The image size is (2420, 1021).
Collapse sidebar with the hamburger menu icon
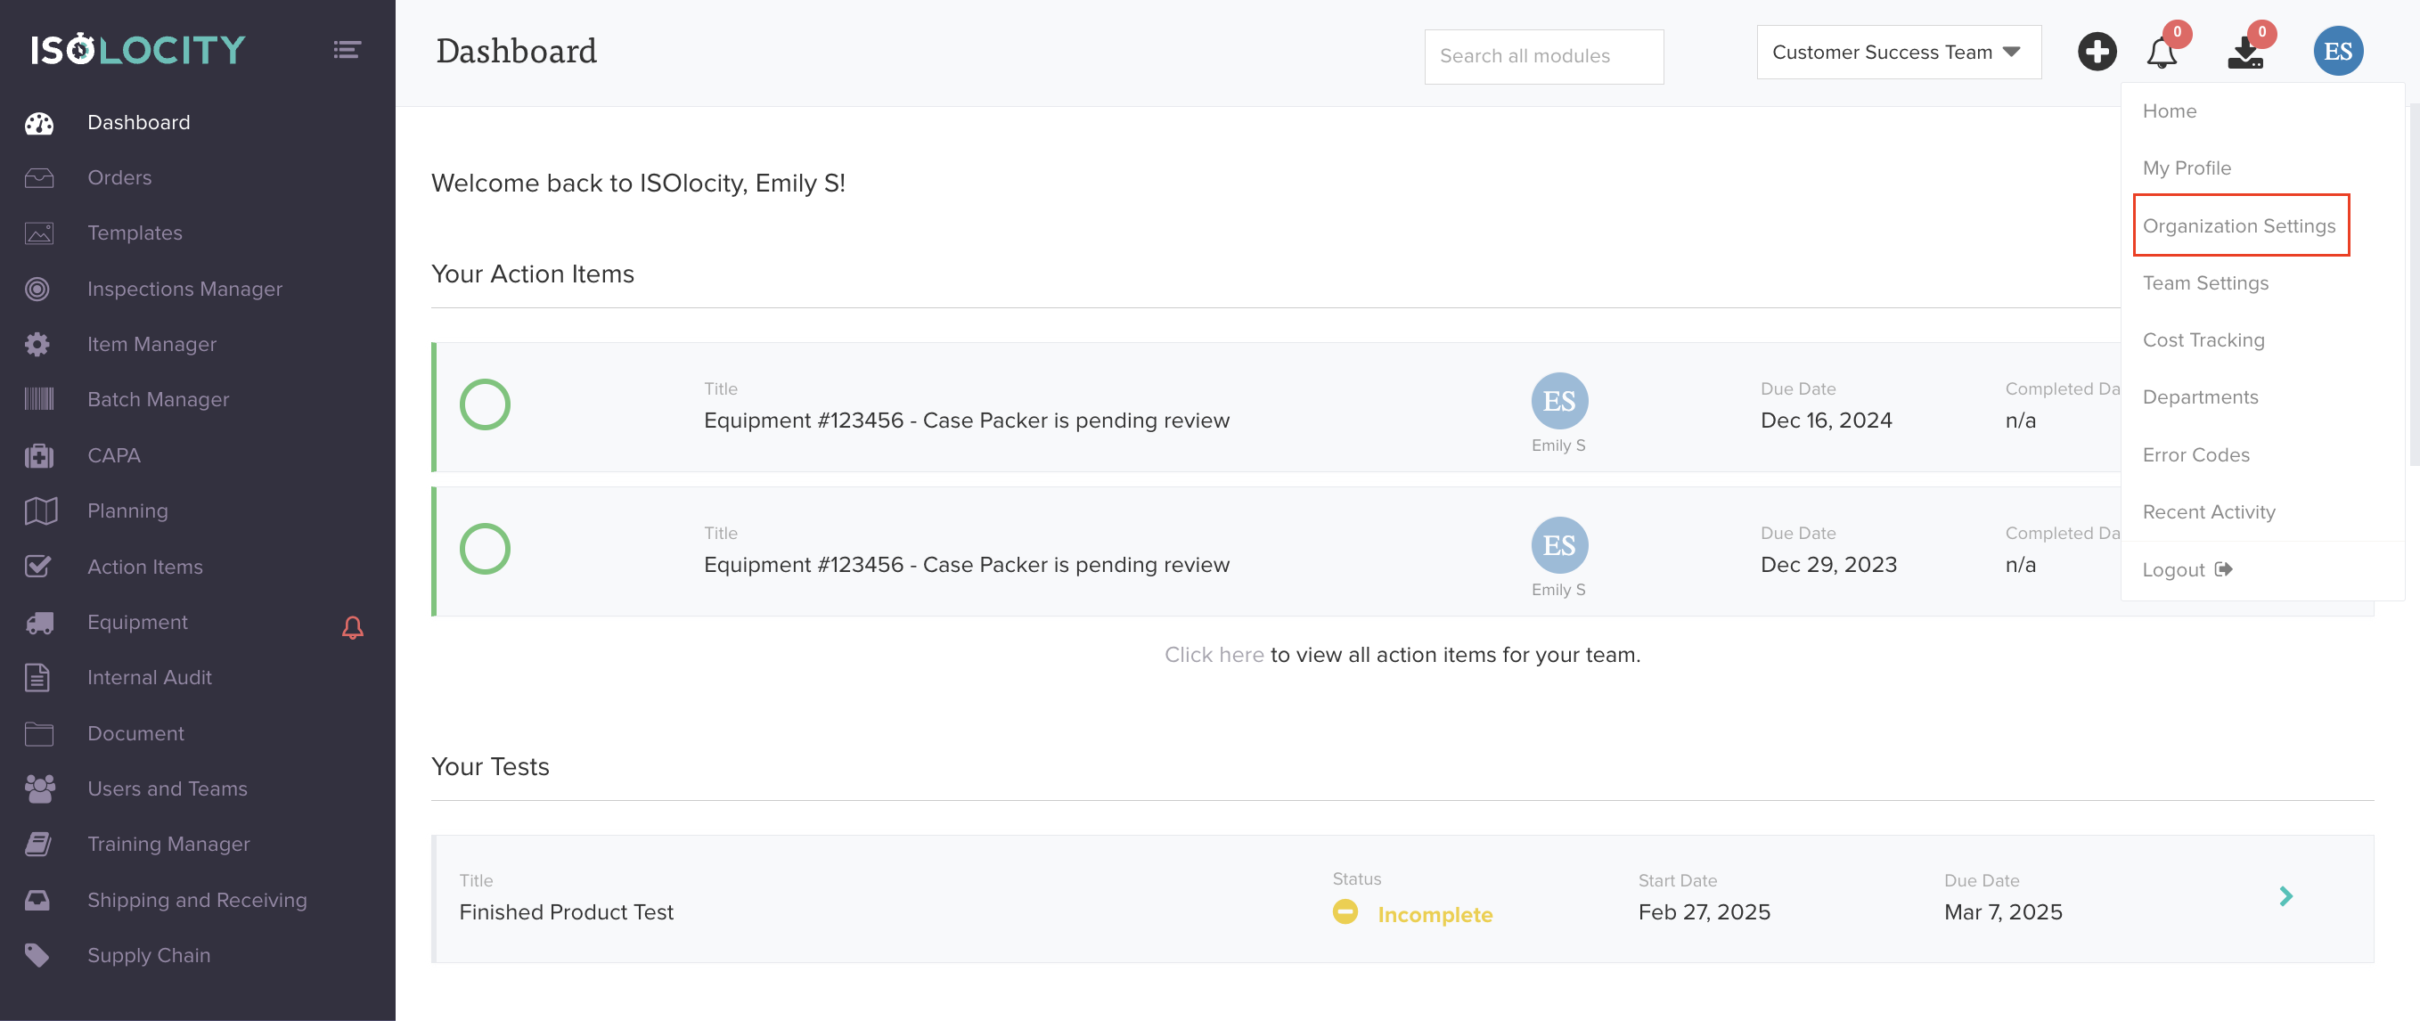click(347, 50)
